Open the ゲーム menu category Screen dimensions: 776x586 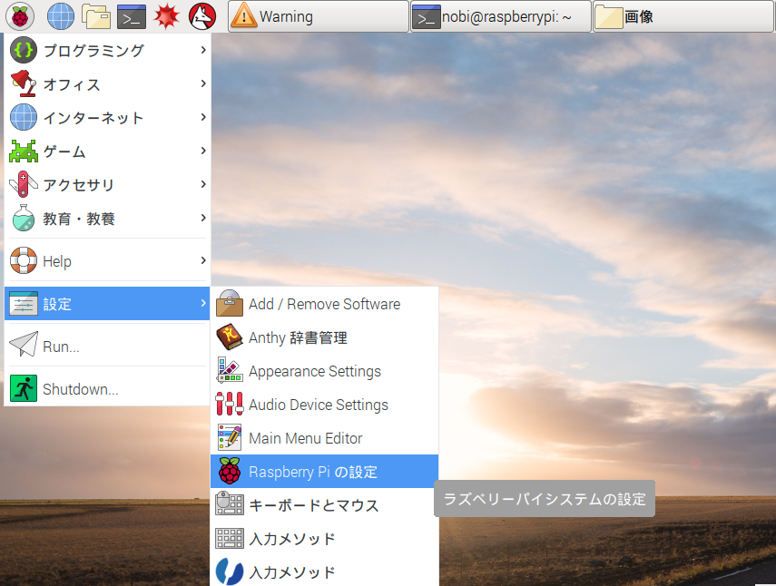pyautogui.click(x=107, y=151)
